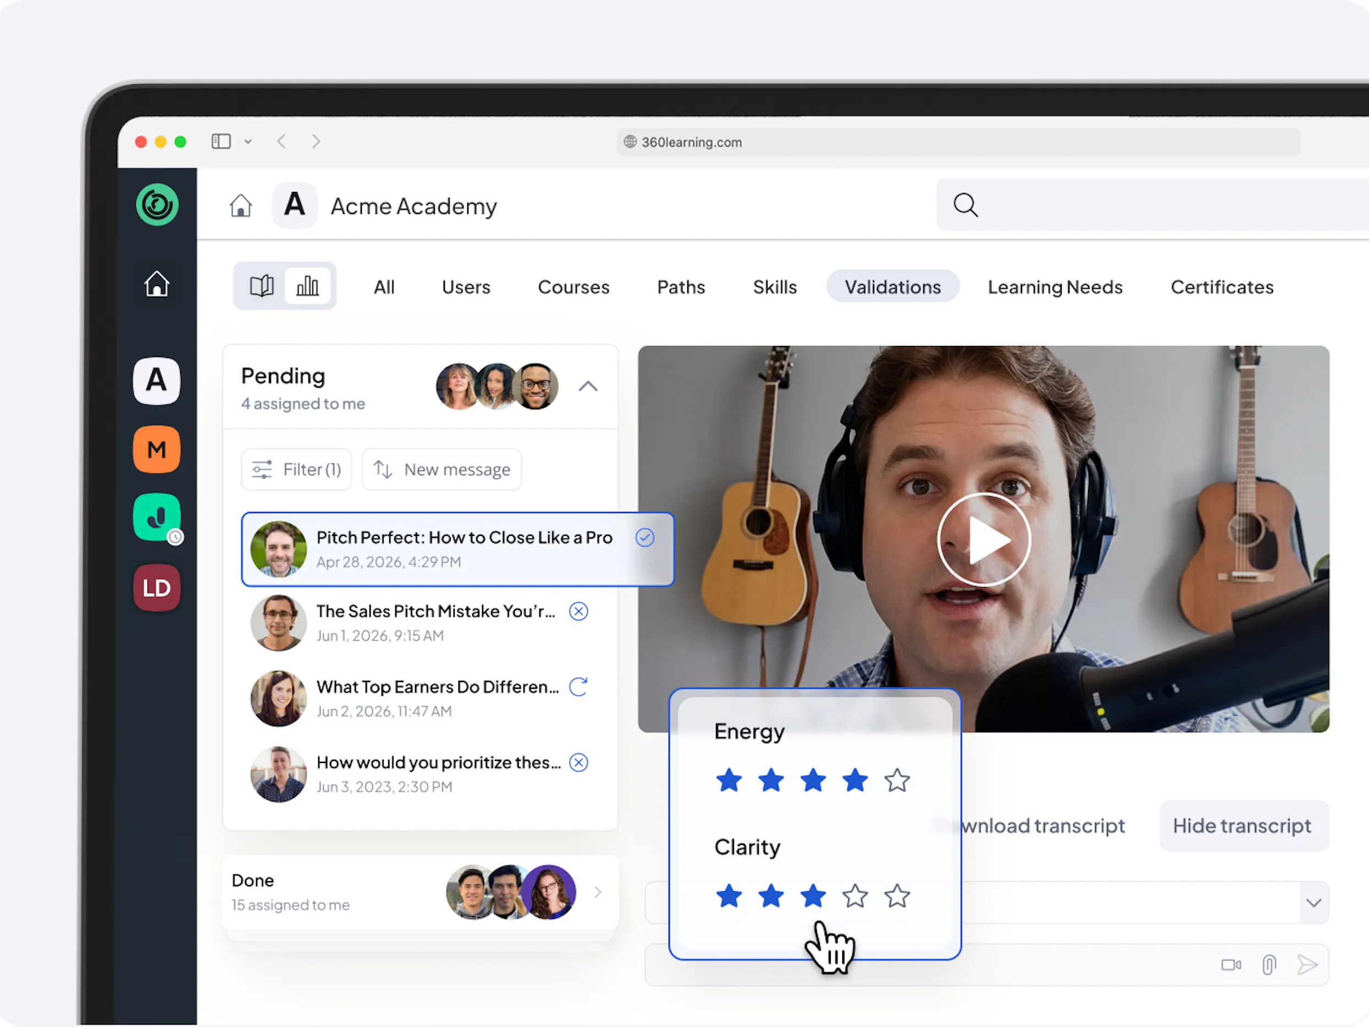The width and height of the screenshot is (1369, 1027).
Task: Open How would you prioritize item
Action: 421,775
